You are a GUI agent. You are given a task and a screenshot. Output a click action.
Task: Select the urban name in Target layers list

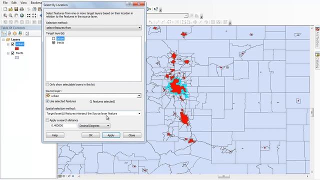point(60,38)
